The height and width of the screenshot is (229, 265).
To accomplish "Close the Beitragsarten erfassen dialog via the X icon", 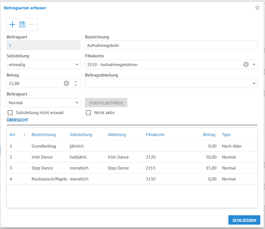I will [257, 8].
